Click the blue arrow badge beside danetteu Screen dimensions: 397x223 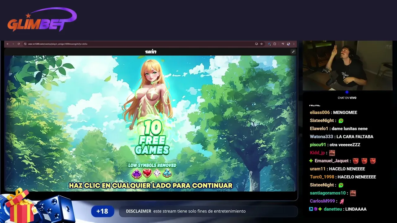[x=311, y=209]
